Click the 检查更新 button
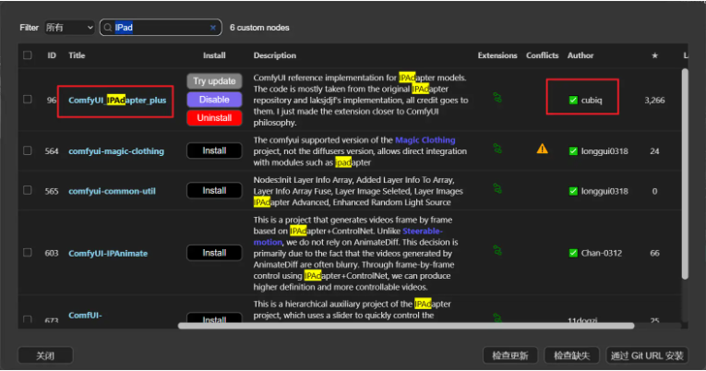Screen dimensions: 706x371 click(x=510, y=355)
